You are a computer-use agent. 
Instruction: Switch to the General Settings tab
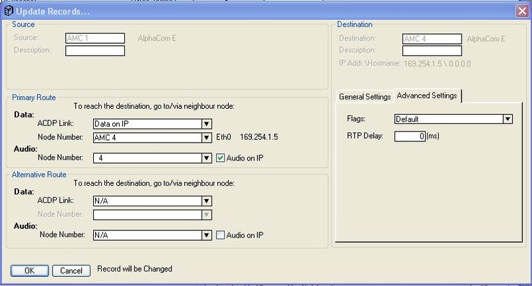click(x=364, y=97)
